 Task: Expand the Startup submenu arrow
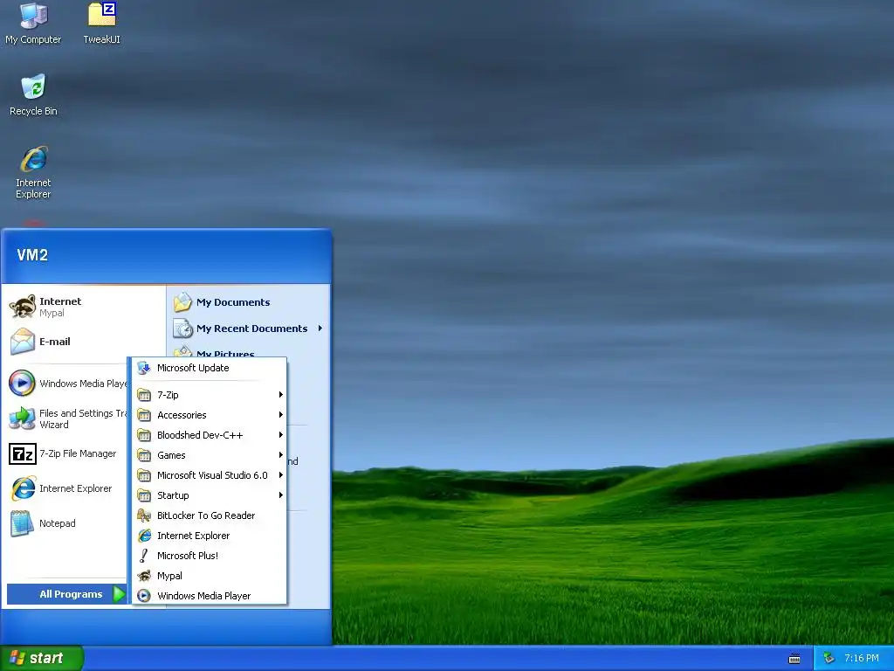click(280, 495)
